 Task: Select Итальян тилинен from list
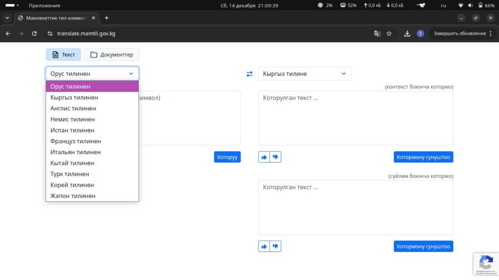coord(92,152)
